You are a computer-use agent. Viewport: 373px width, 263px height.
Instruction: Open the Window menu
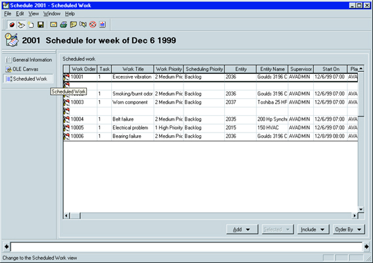51,14
